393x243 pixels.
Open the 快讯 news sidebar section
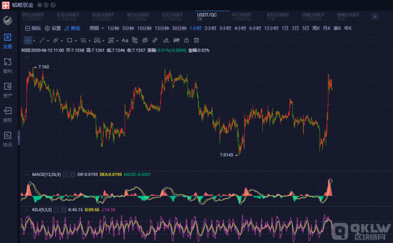click(7, 139)
